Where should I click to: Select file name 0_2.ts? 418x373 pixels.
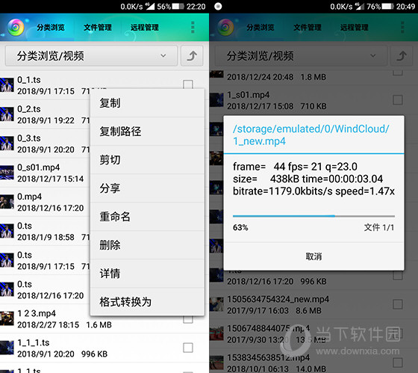[29, 109]
